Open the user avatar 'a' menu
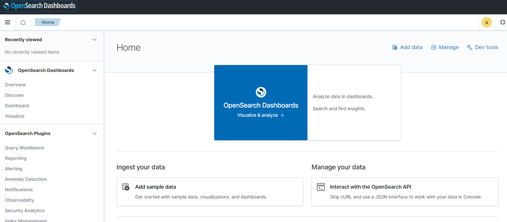Viewport: 507px width, 222px height. tap(487, 22)
